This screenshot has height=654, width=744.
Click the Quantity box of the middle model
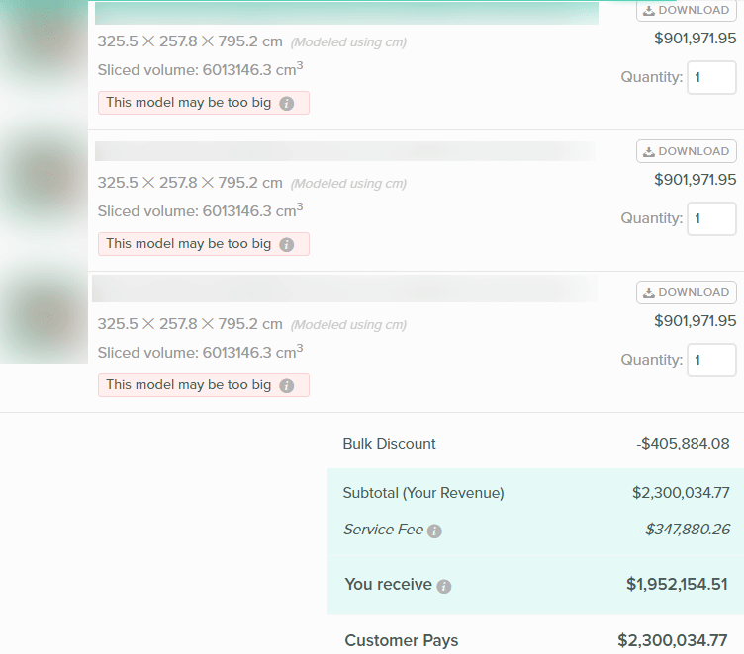click(711, 218)
